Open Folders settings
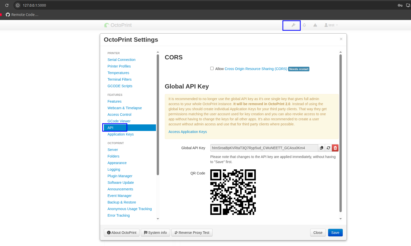 113,156
